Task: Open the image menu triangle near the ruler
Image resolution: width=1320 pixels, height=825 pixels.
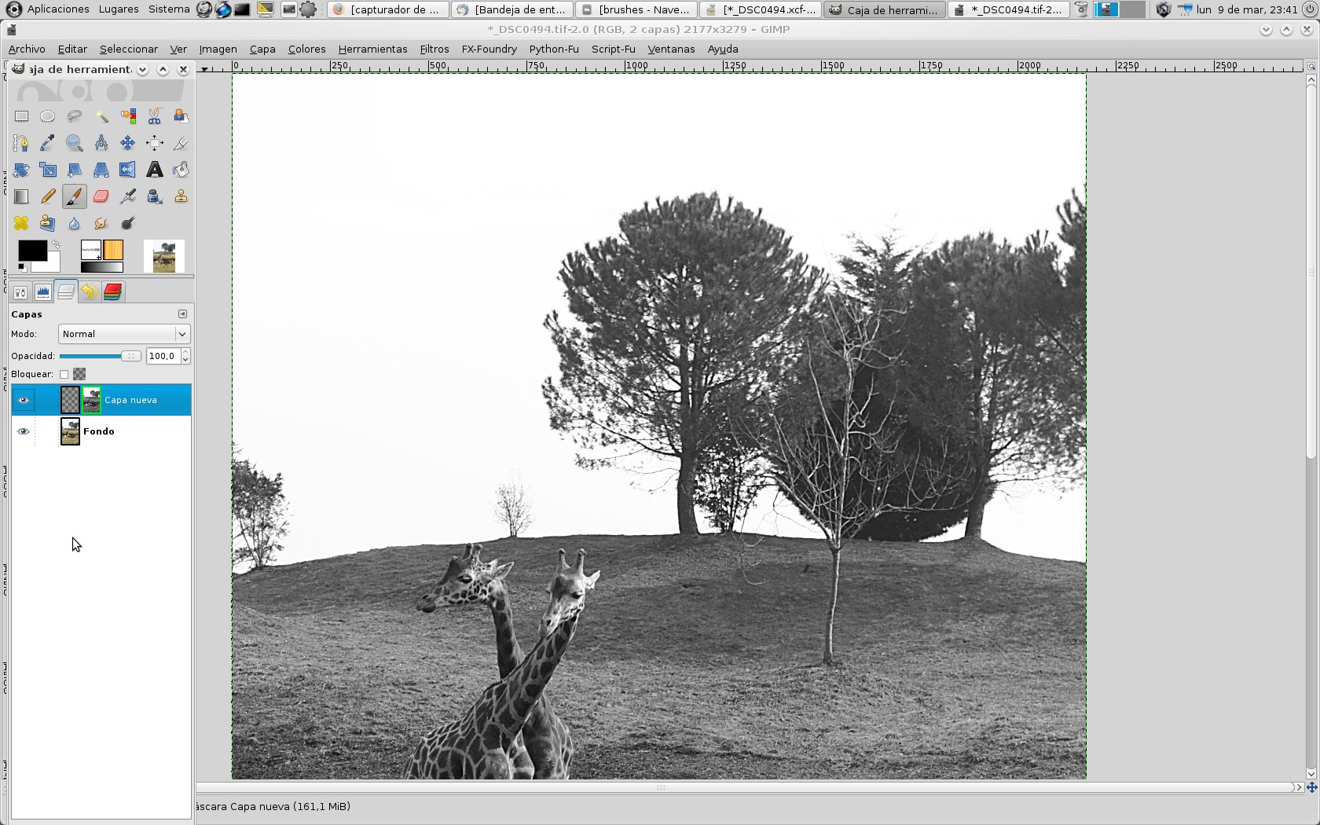Action: pos(204,68)
